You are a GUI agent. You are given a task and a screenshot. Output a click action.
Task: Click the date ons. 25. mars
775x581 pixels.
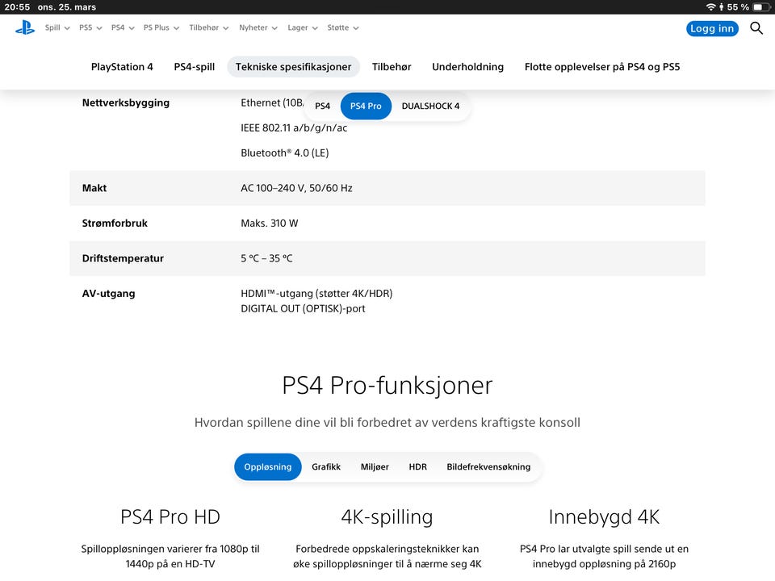coord(67,7)
